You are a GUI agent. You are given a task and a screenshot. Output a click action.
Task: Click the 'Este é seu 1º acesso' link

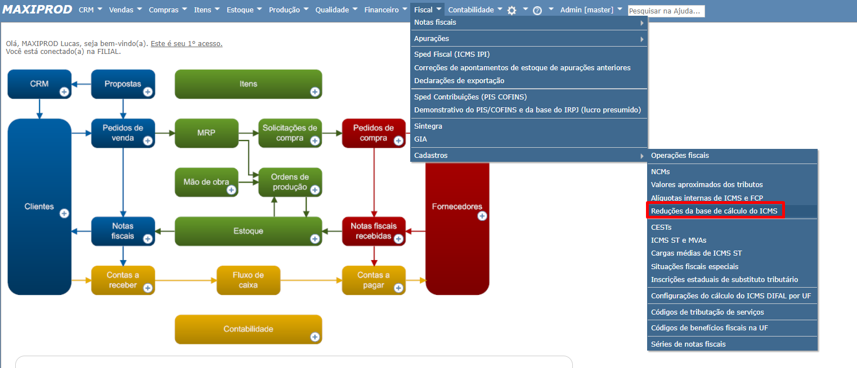tap(186, 43)
